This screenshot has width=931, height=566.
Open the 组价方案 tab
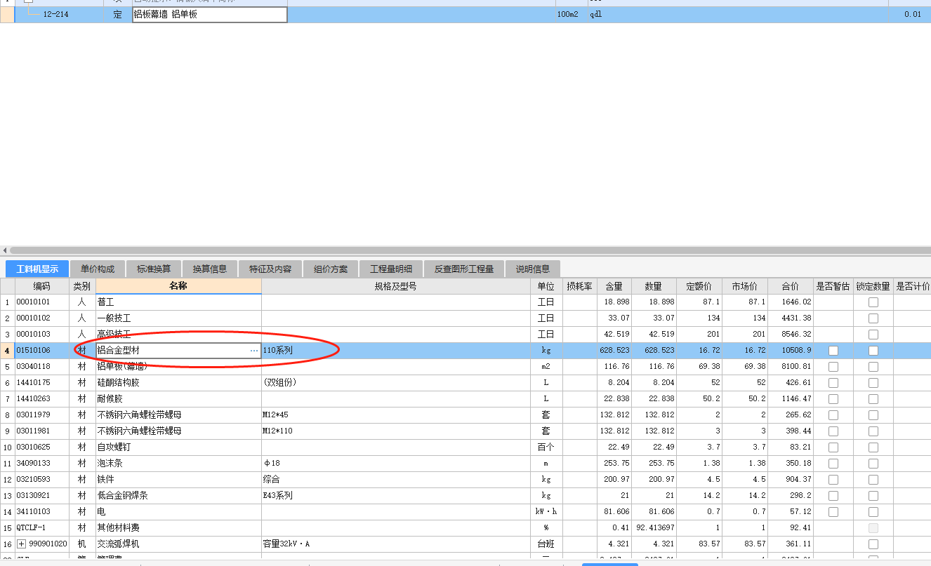[331, 269]
